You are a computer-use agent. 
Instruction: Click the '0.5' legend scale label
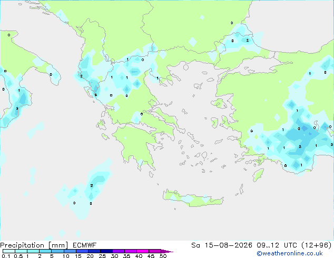point(18,256)
